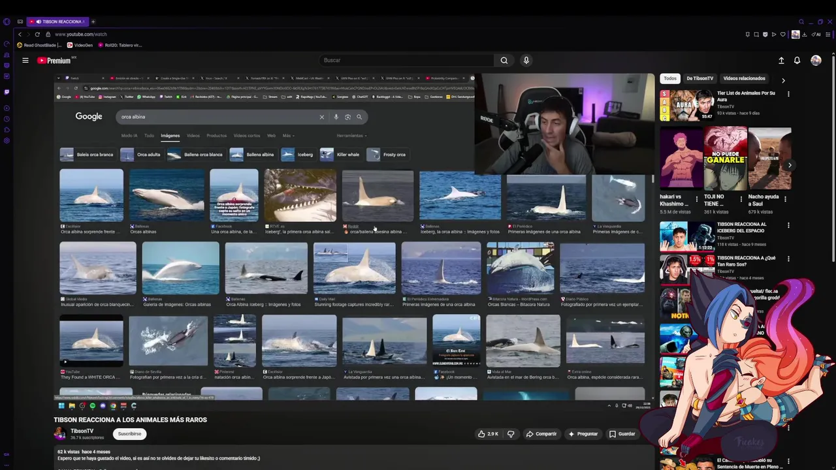
Task: Open the TibsonTV channel avatar
Action: (60, 433)
